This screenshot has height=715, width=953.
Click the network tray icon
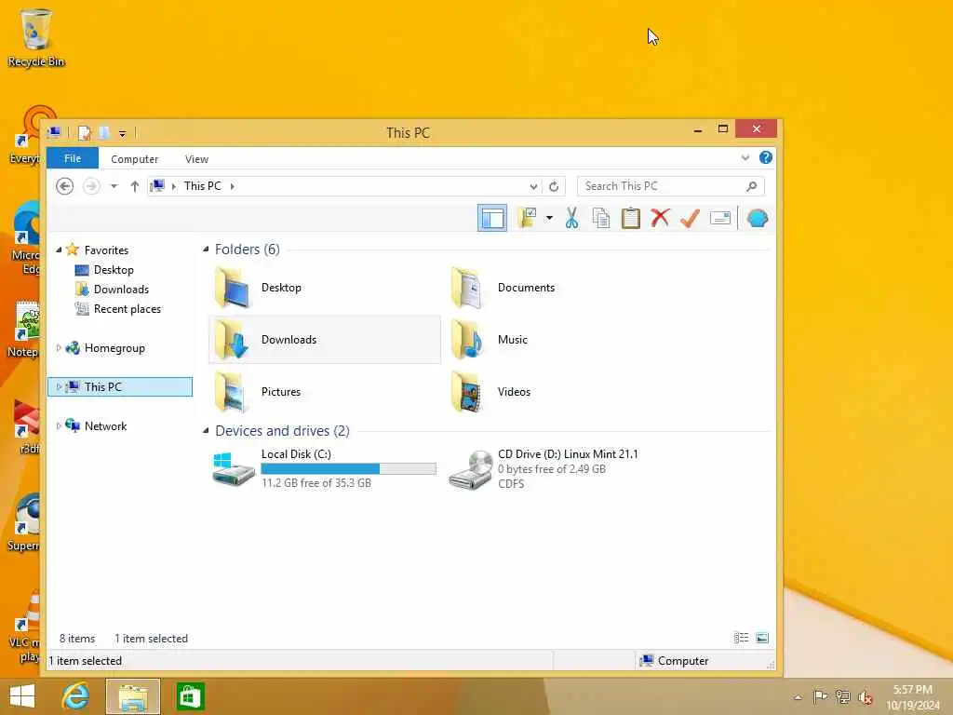click(842, 696)
